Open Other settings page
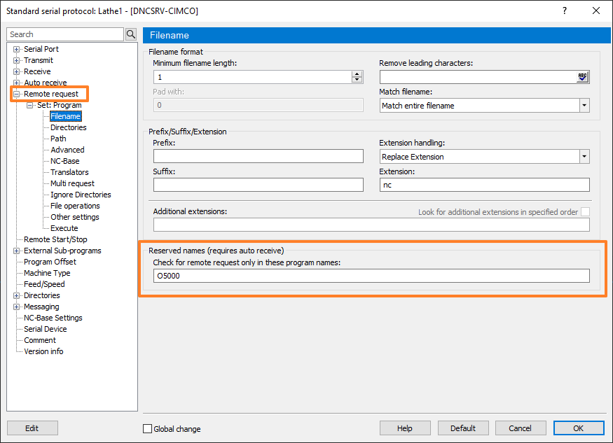 (x=75, y=217)
